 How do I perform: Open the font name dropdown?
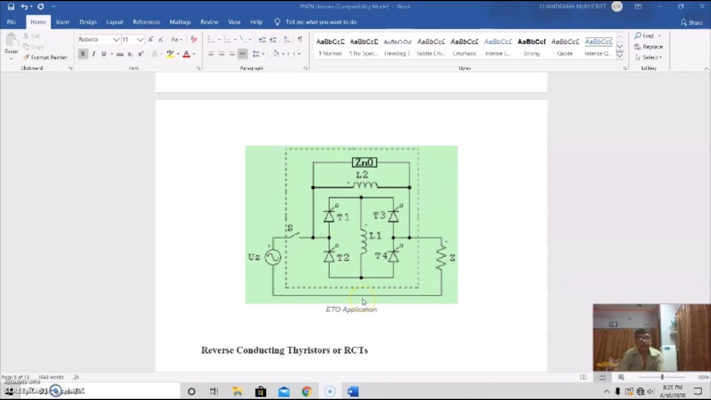point(116,39)
